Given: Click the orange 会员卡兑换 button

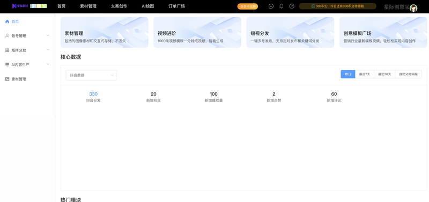Looking at the screenshot, I should pos(248,6).
